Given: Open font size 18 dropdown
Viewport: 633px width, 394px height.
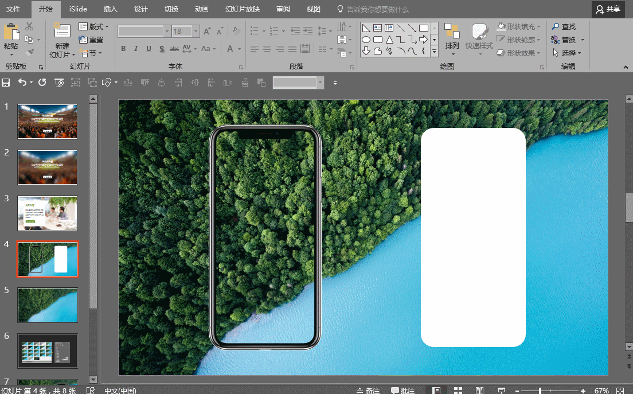Looking at the screenshot, I should click(x=196, y=31).
